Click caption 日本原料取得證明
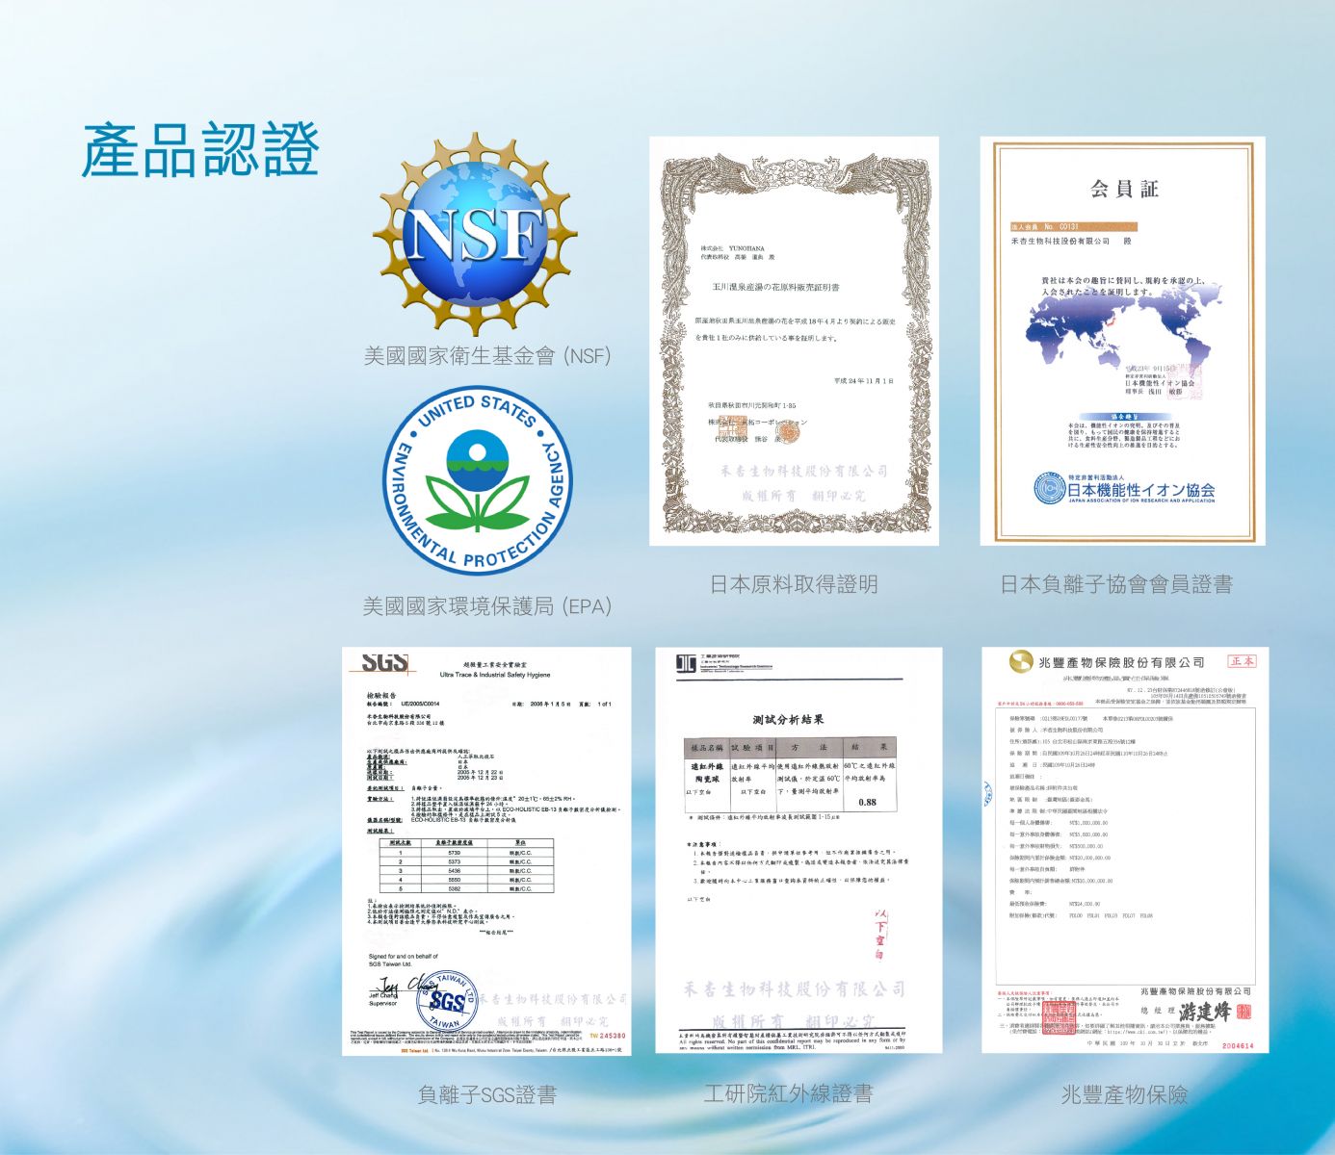This screenshot has height=1155, width=1335. point(794,584)
